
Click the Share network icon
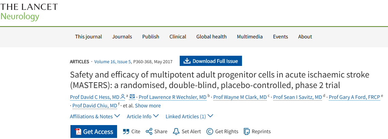tap(149, 132)
